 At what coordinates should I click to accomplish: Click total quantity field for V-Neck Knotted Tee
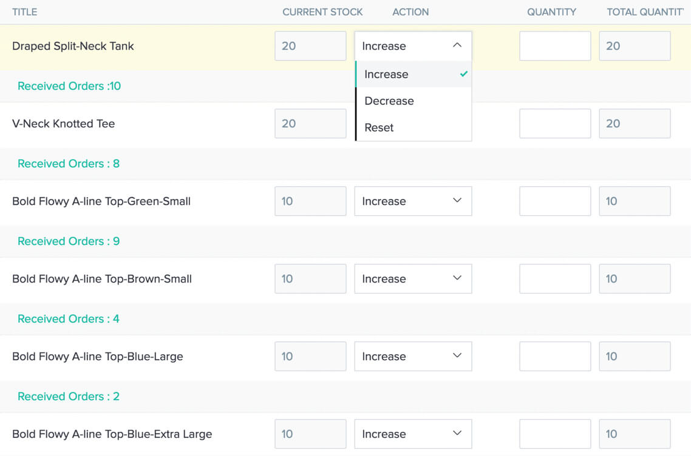coord(635,124)
